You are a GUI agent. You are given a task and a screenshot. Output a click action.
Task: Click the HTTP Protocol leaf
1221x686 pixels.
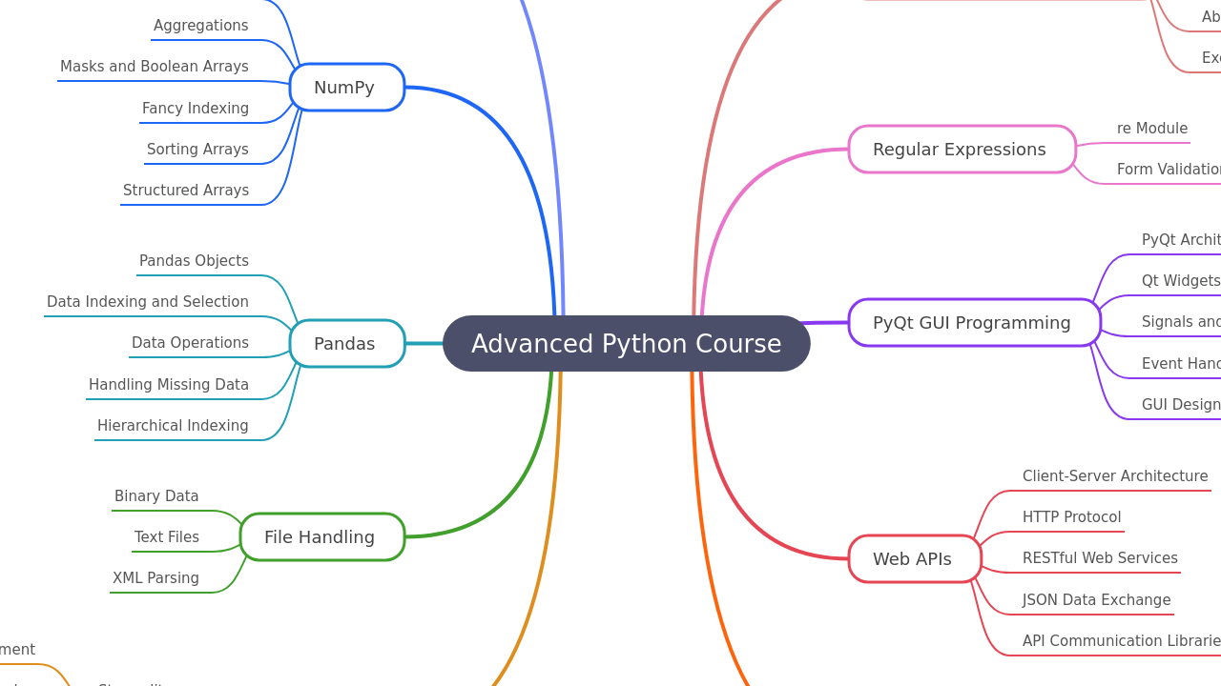1072,517
